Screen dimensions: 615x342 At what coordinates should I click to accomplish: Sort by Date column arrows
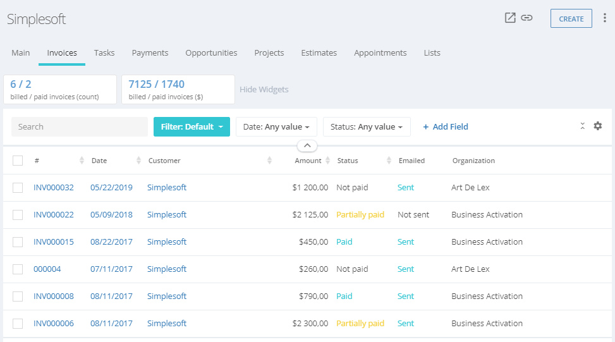tap(138, 161)
